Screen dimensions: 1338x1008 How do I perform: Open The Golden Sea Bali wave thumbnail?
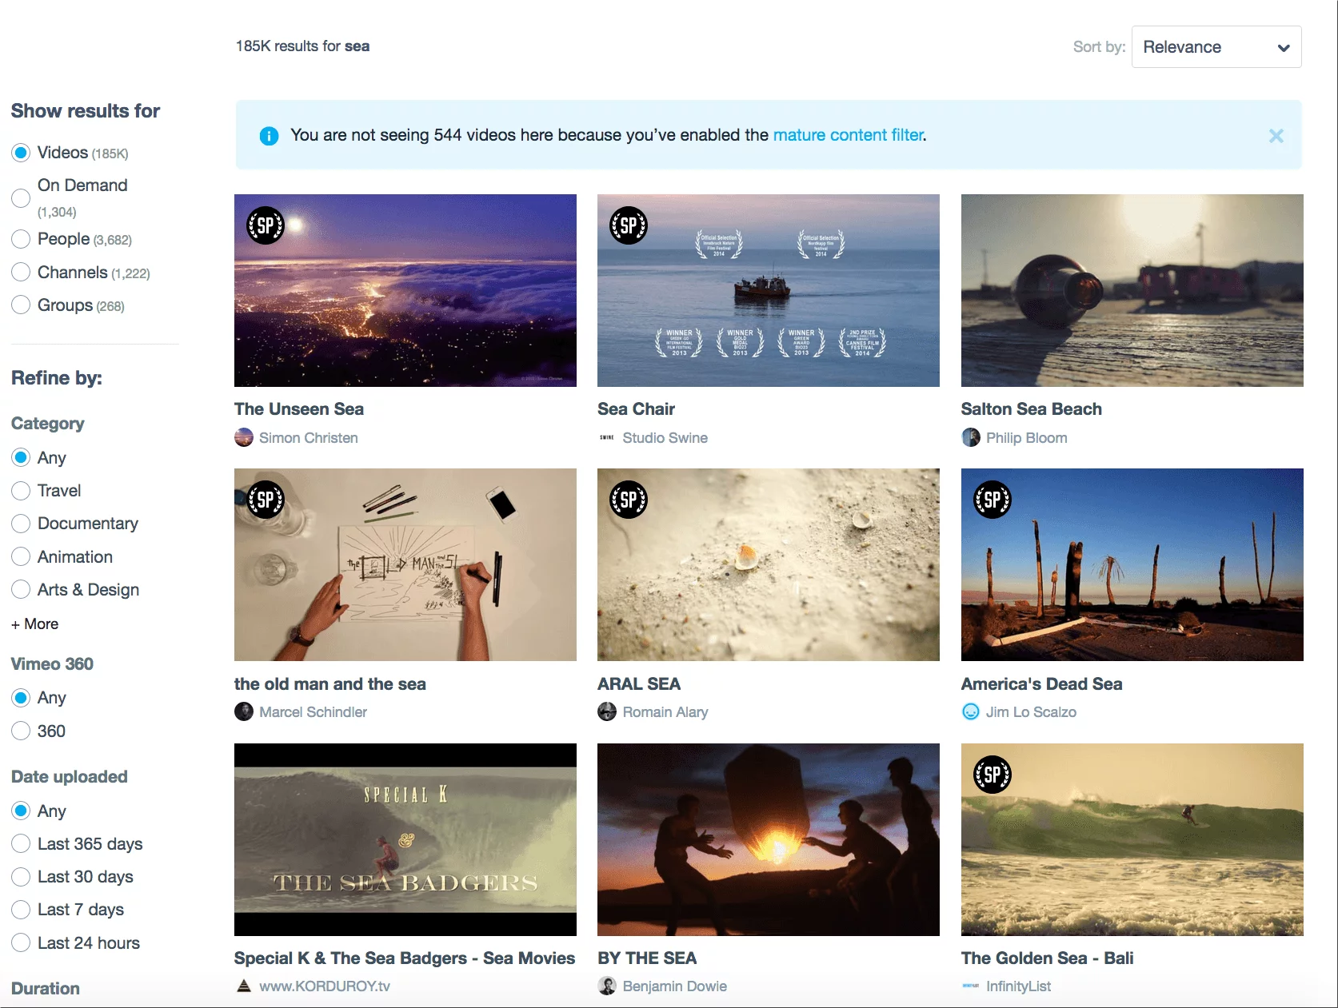pyautogui.click(x=1132, y=840)
